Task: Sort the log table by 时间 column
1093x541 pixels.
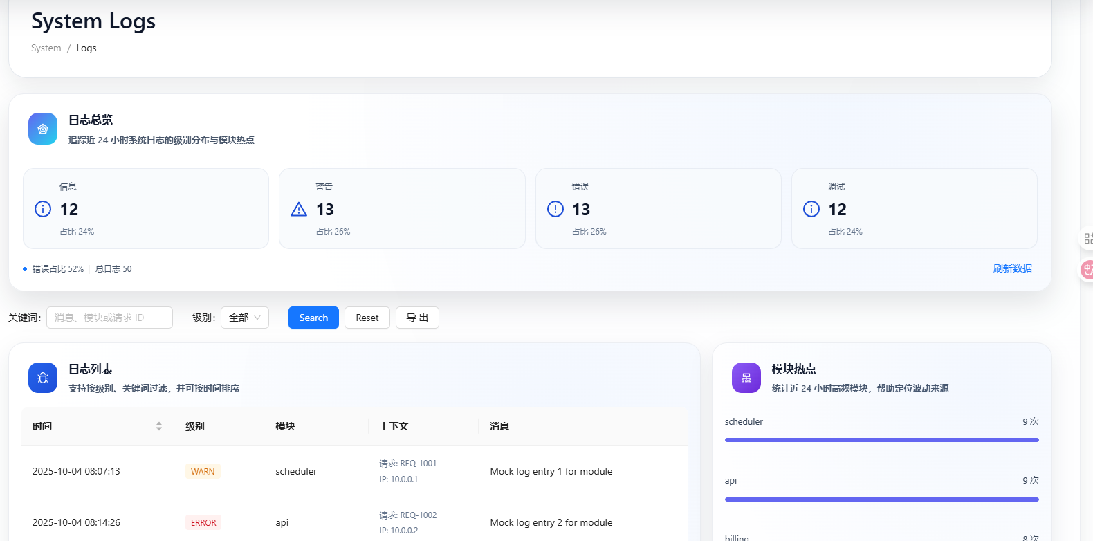Action: tap(159, 426)
